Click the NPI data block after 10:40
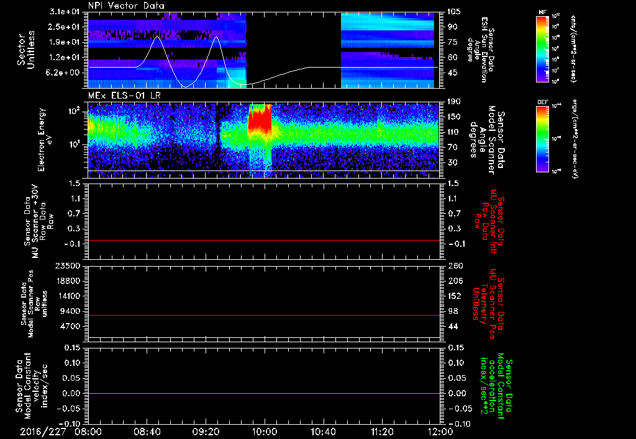This screenshot has height=439, width=636. click(x=388, y=50)
